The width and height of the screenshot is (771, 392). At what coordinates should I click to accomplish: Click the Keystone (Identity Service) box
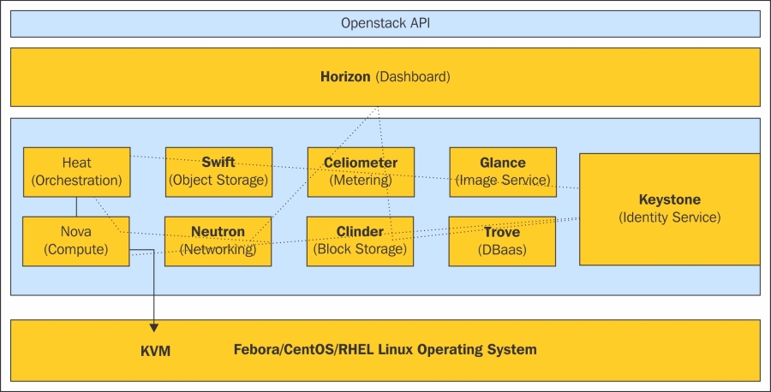(670, 209)
